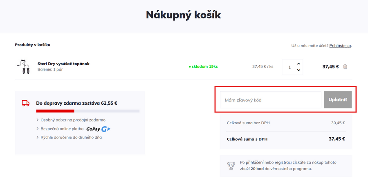Focus the 'Mám zľavový kód' input field
The height and width of the screenshot is (183, 368).
tap(270, 100)
